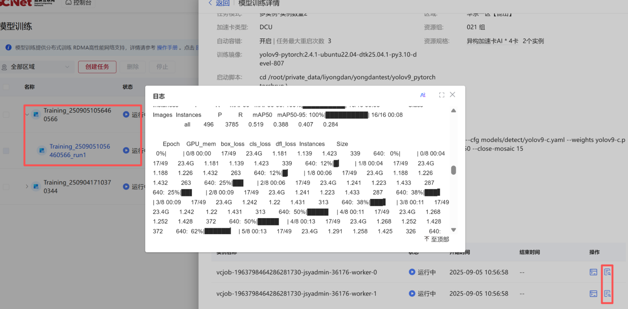Click the log scrollbar down arrow
Viewport: 628px width, 309px height.
[x=454, y=230]
